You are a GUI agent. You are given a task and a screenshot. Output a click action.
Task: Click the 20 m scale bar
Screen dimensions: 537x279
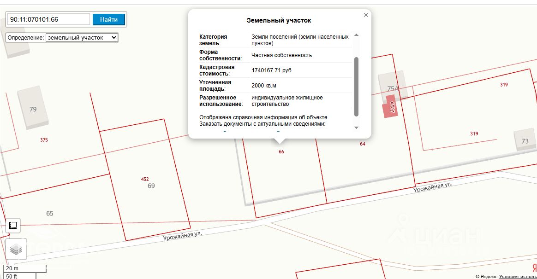tap(24, 268)
